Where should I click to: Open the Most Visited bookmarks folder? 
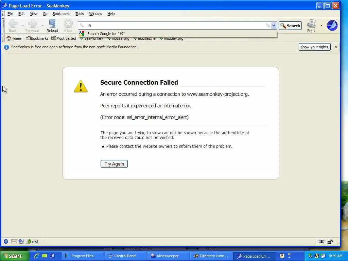[x=64, y=38]
